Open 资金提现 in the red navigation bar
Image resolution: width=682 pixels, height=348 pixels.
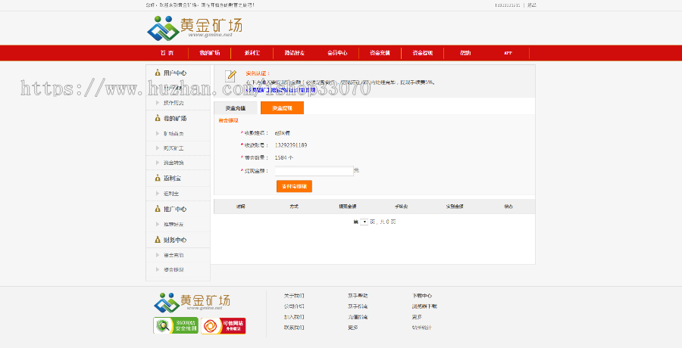[422, 53]
